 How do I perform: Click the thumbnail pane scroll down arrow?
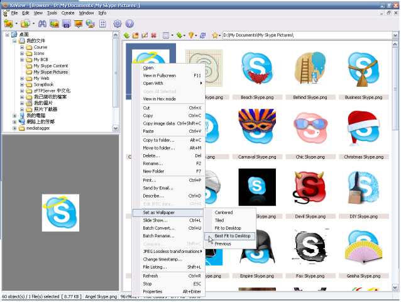coord(395,288)
